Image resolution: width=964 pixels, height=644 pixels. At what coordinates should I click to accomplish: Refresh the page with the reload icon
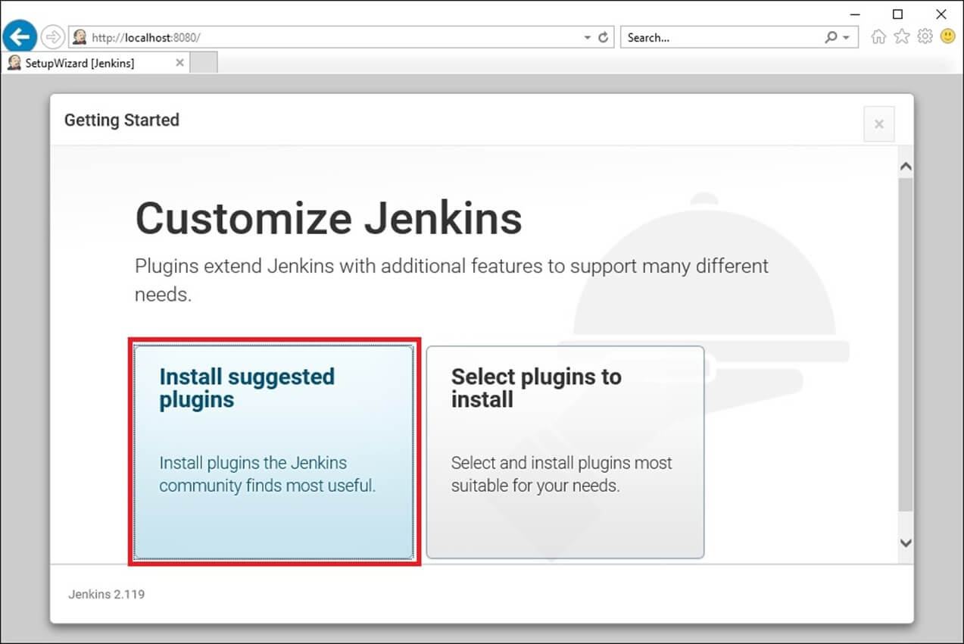tap(604, 37)
